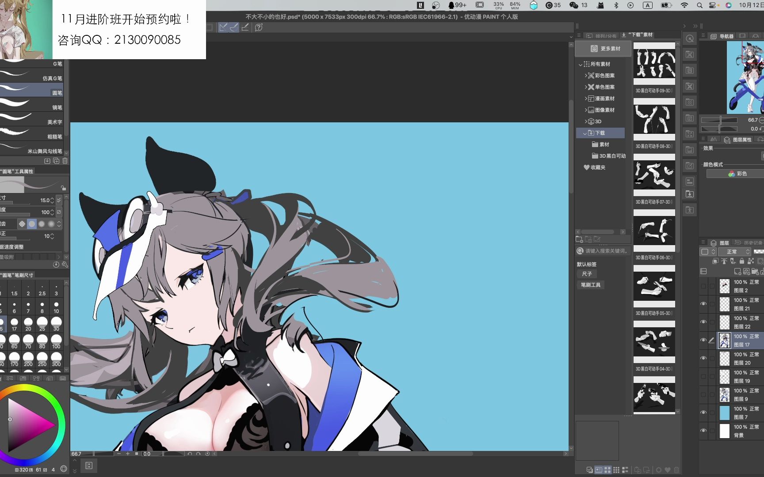Screen dimensions: 764x477
Task: Click the lock icon on brush stroke preview
Action: coord(63,188)
